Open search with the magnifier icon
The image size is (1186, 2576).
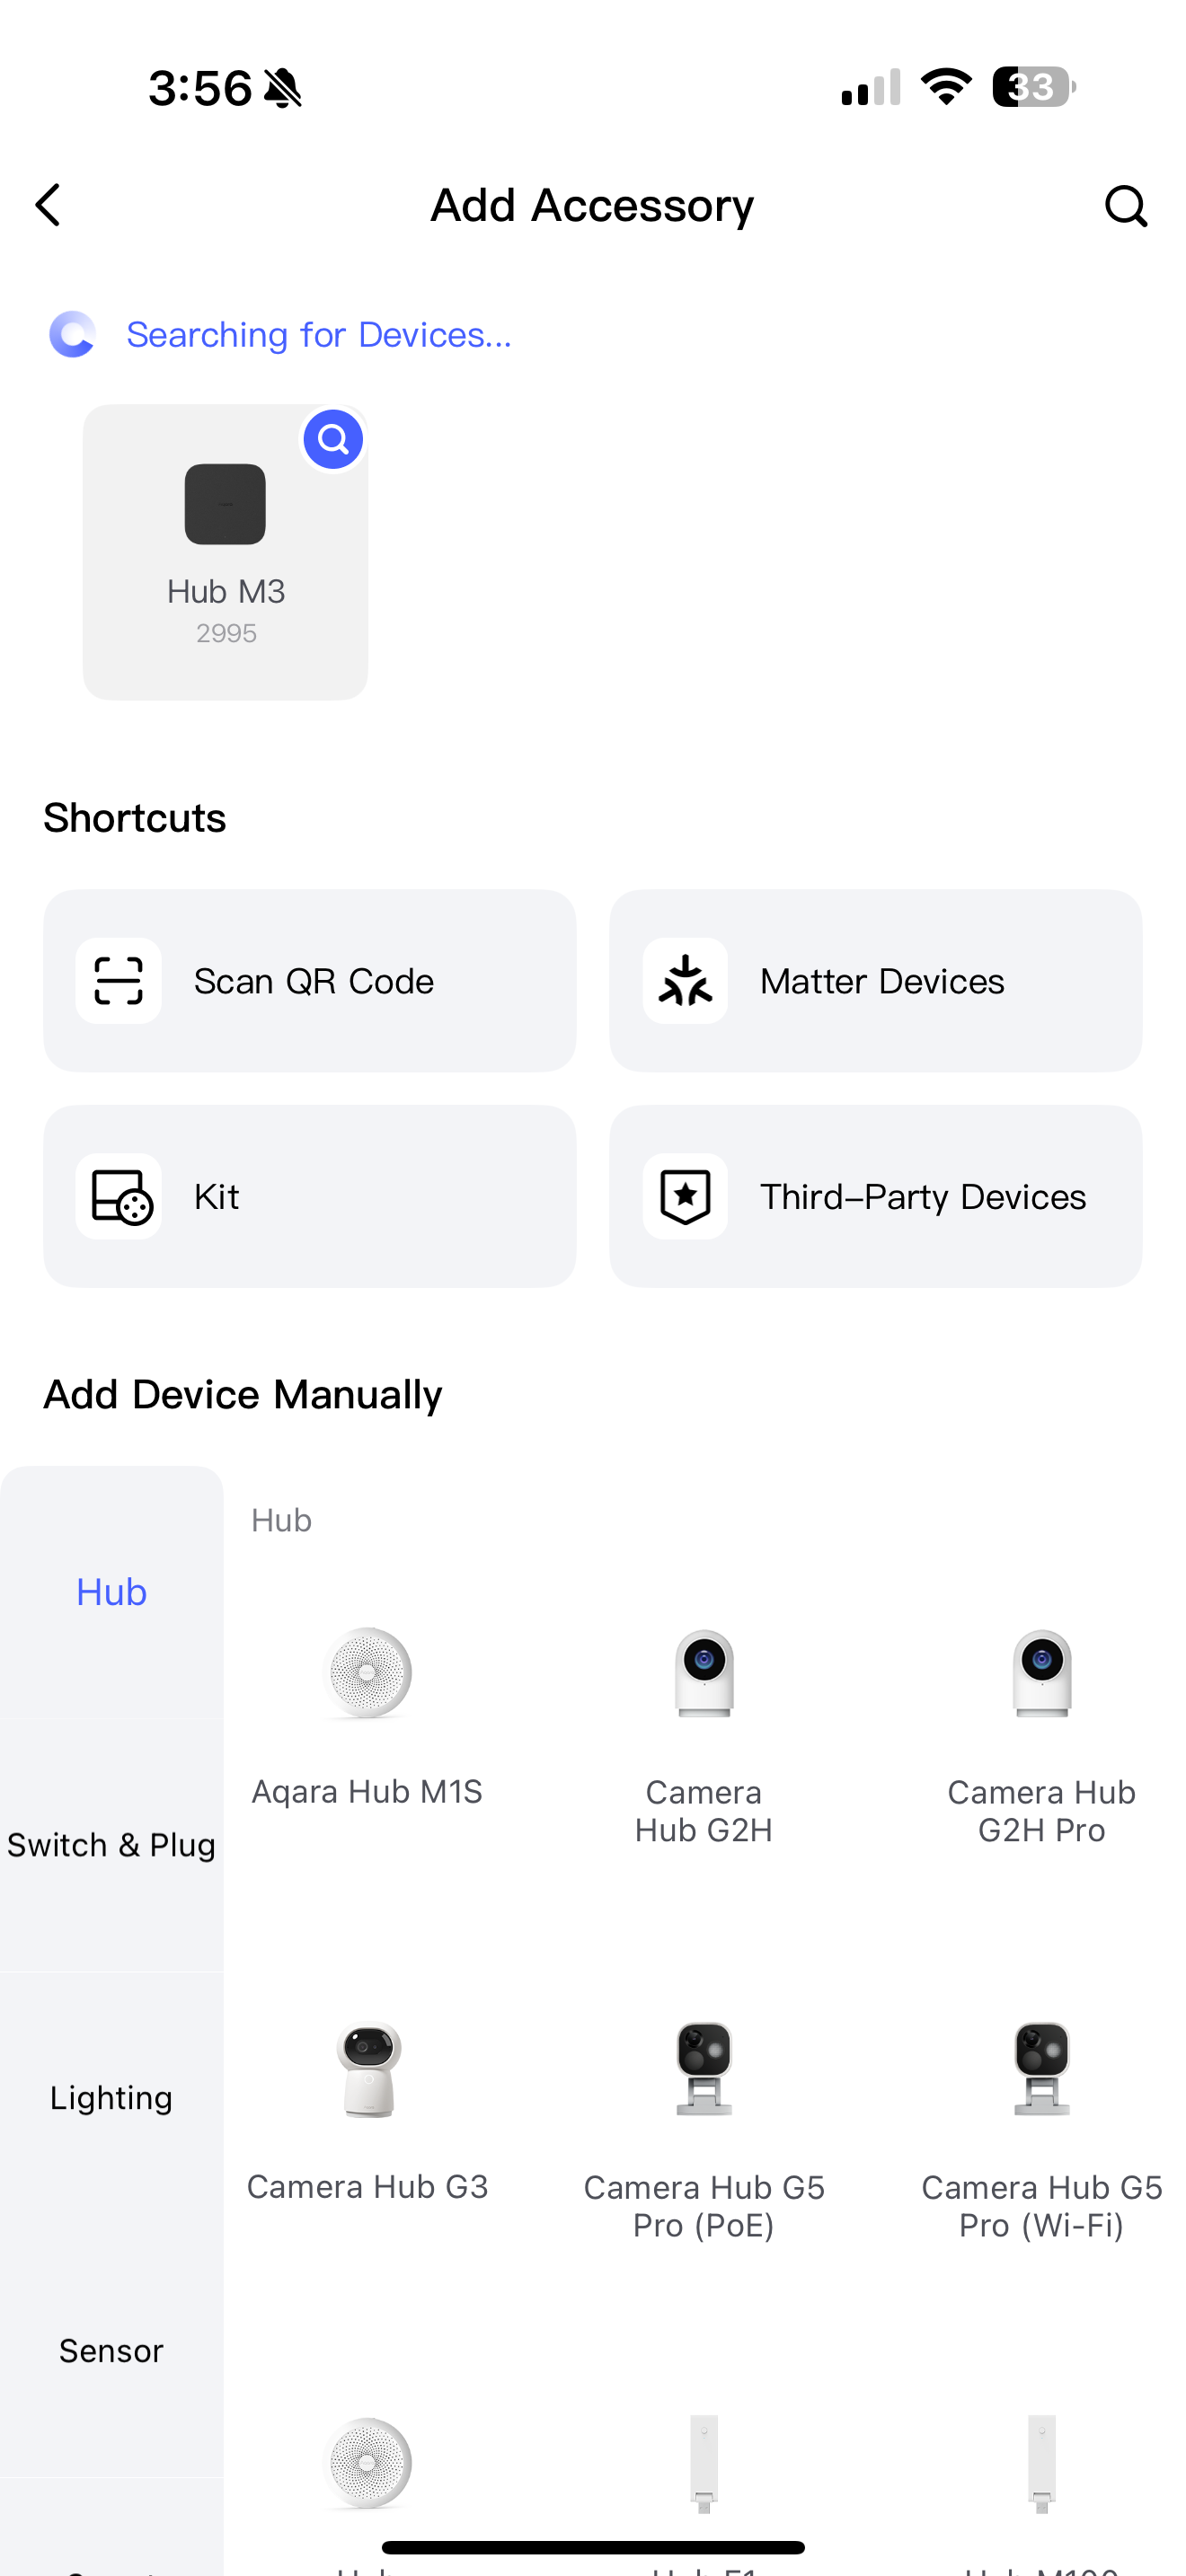(x=1125, y=206)
